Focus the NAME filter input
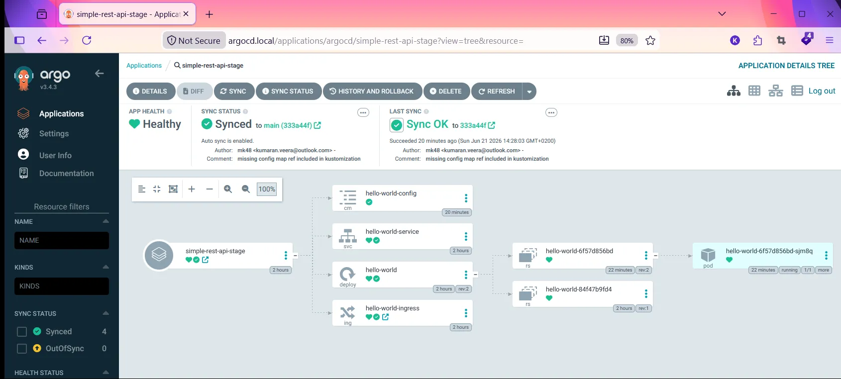The height and width of the screenshot is (379, 841). tap(62, 240)
